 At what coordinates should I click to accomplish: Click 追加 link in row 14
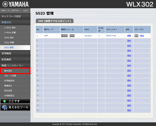click(129, 100)
